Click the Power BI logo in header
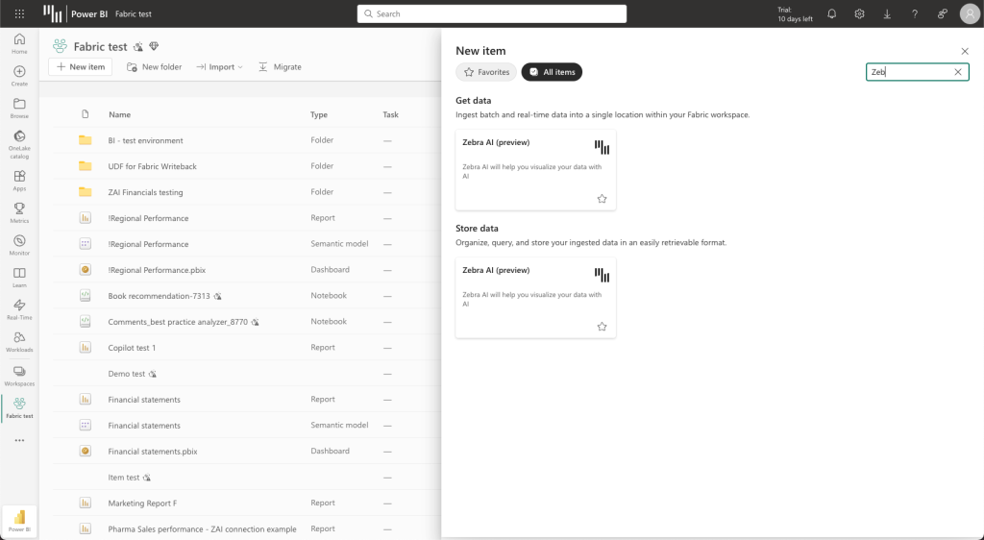This screenshot has height=540, width=984. pos(53,13)
